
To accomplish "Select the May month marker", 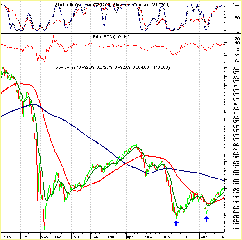I will (x=148, y=237).
